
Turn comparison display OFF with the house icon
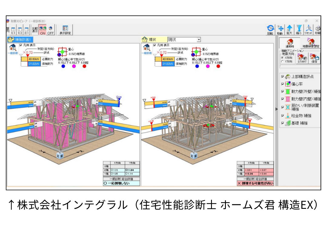[51, 29]
